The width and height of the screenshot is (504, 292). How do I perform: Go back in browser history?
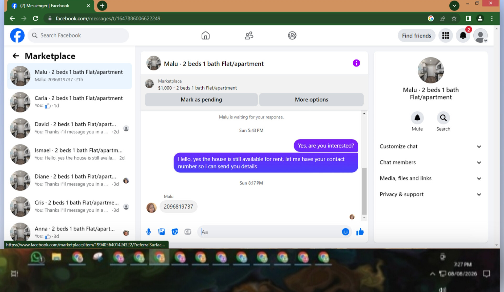tap(12, 18)
